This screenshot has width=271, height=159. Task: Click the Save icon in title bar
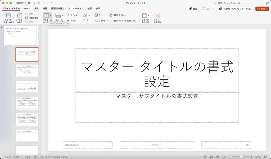point(39,3)
